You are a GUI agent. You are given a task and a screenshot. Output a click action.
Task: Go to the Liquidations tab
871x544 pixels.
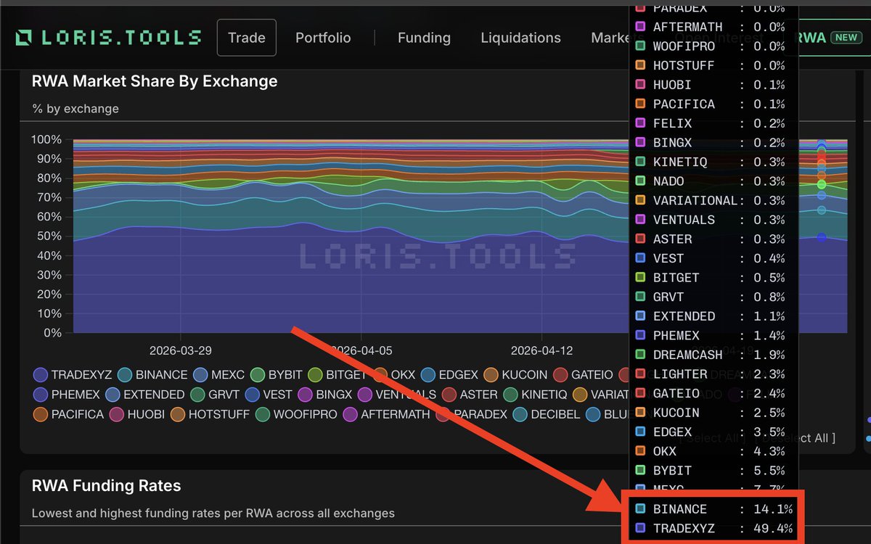520,38
